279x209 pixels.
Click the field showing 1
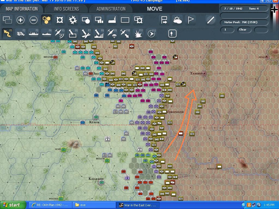227,30
